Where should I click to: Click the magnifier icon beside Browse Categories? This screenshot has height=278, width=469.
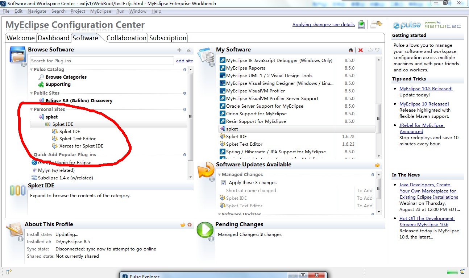tap(41, 77)
